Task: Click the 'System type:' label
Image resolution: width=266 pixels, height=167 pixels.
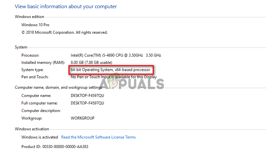Action: coord(32,70)
